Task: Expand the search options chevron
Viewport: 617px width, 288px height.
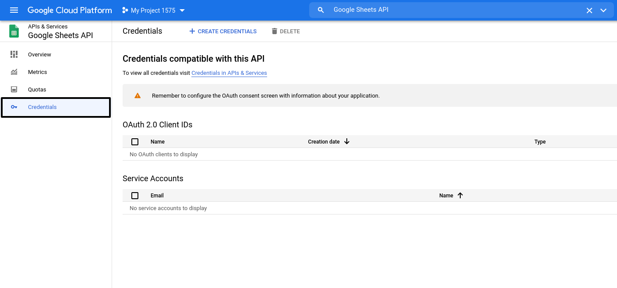Action: tap(603, 11)
